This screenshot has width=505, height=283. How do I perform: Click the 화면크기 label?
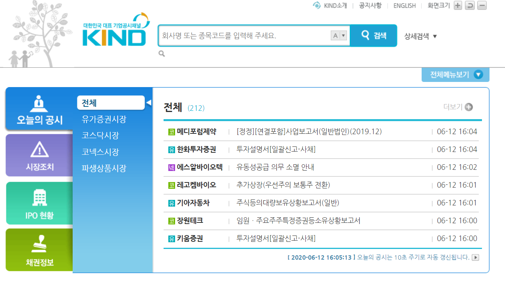(439, 6)
